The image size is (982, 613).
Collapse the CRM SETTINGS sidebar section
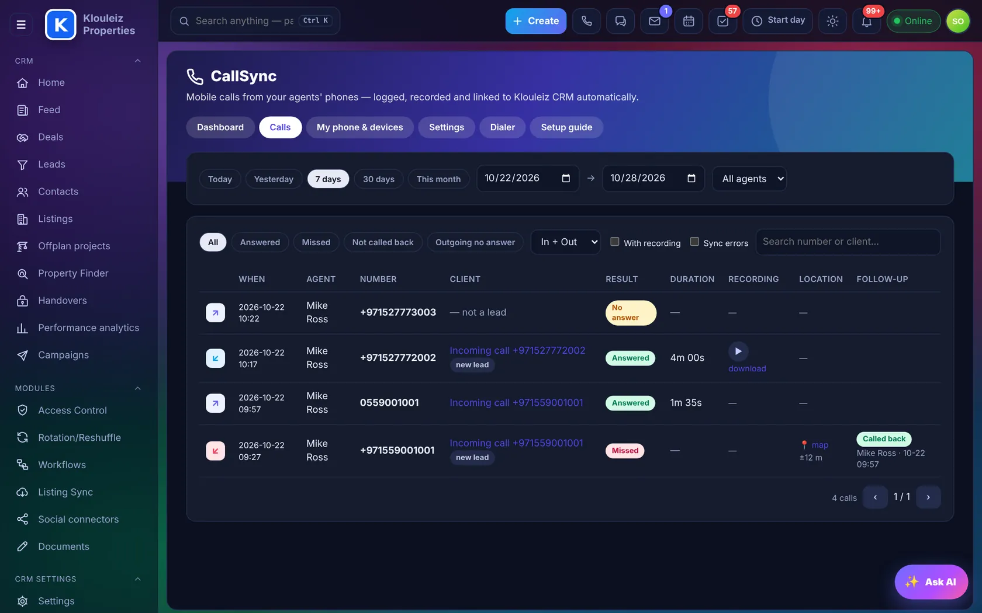(137, 579)
